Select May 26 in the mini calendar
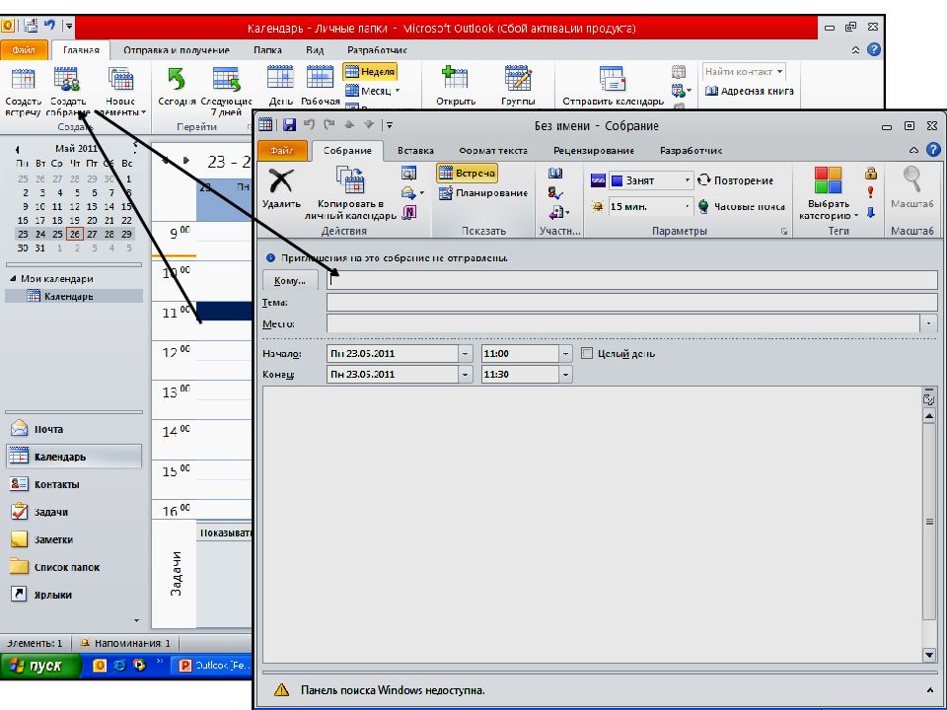 point(74,234)
